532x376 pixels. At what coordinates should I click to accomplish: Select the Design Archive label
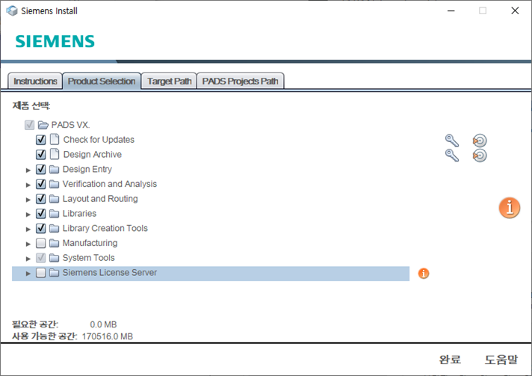(93, 155)
